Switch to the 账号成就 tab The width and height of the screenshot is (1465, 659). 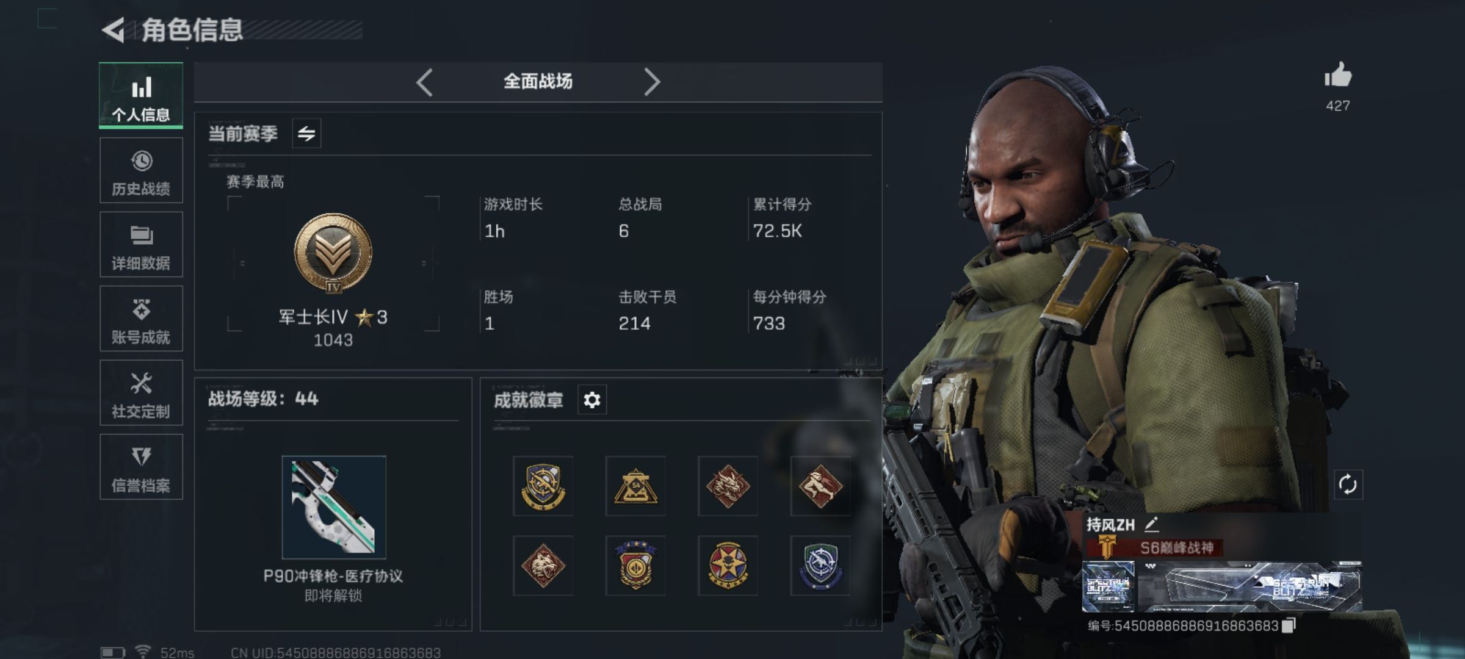click(x=141, y=319)
